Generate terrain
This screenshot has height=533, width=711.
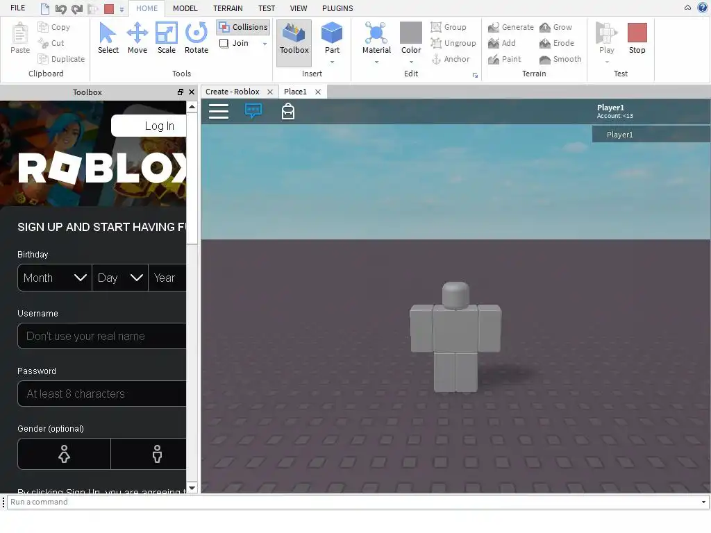[x=511, y=27]
